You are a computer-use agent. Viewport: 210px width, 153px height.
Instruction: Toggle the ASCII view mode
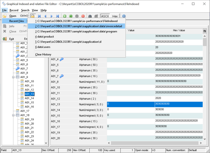pyautogui.click(x=105, y=16)
